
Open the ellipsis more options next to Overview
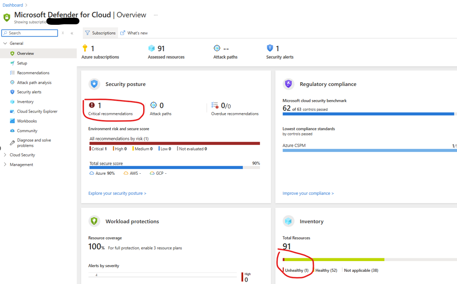click(156, 15)
